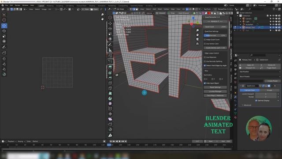Viewport: 282px width, 159px height.
Task: Select the Extrude Region tool
Action: click(110, 68)
